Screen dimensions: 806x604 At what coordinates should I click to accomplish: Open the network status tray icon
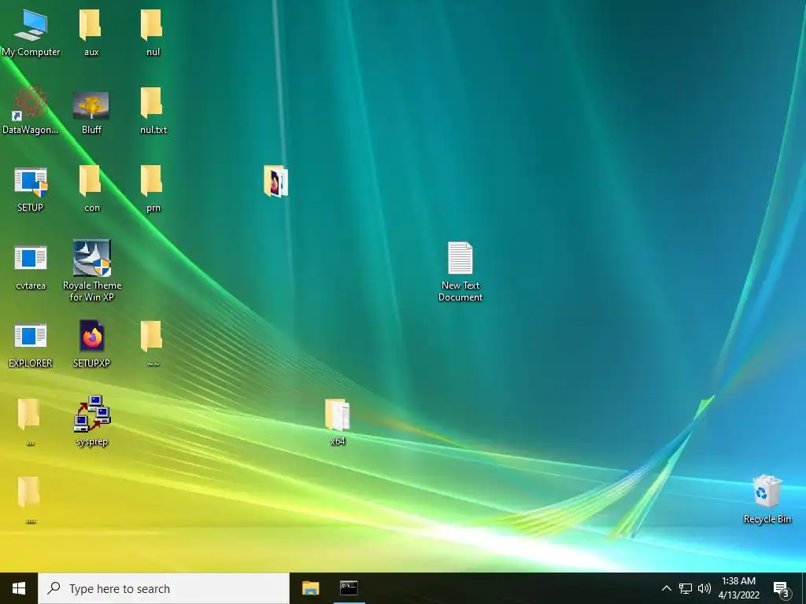686,588
